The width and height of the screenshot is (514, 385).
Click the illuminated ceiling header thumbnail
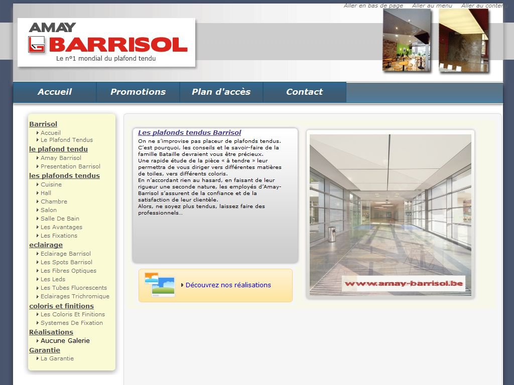coord(464,40)
